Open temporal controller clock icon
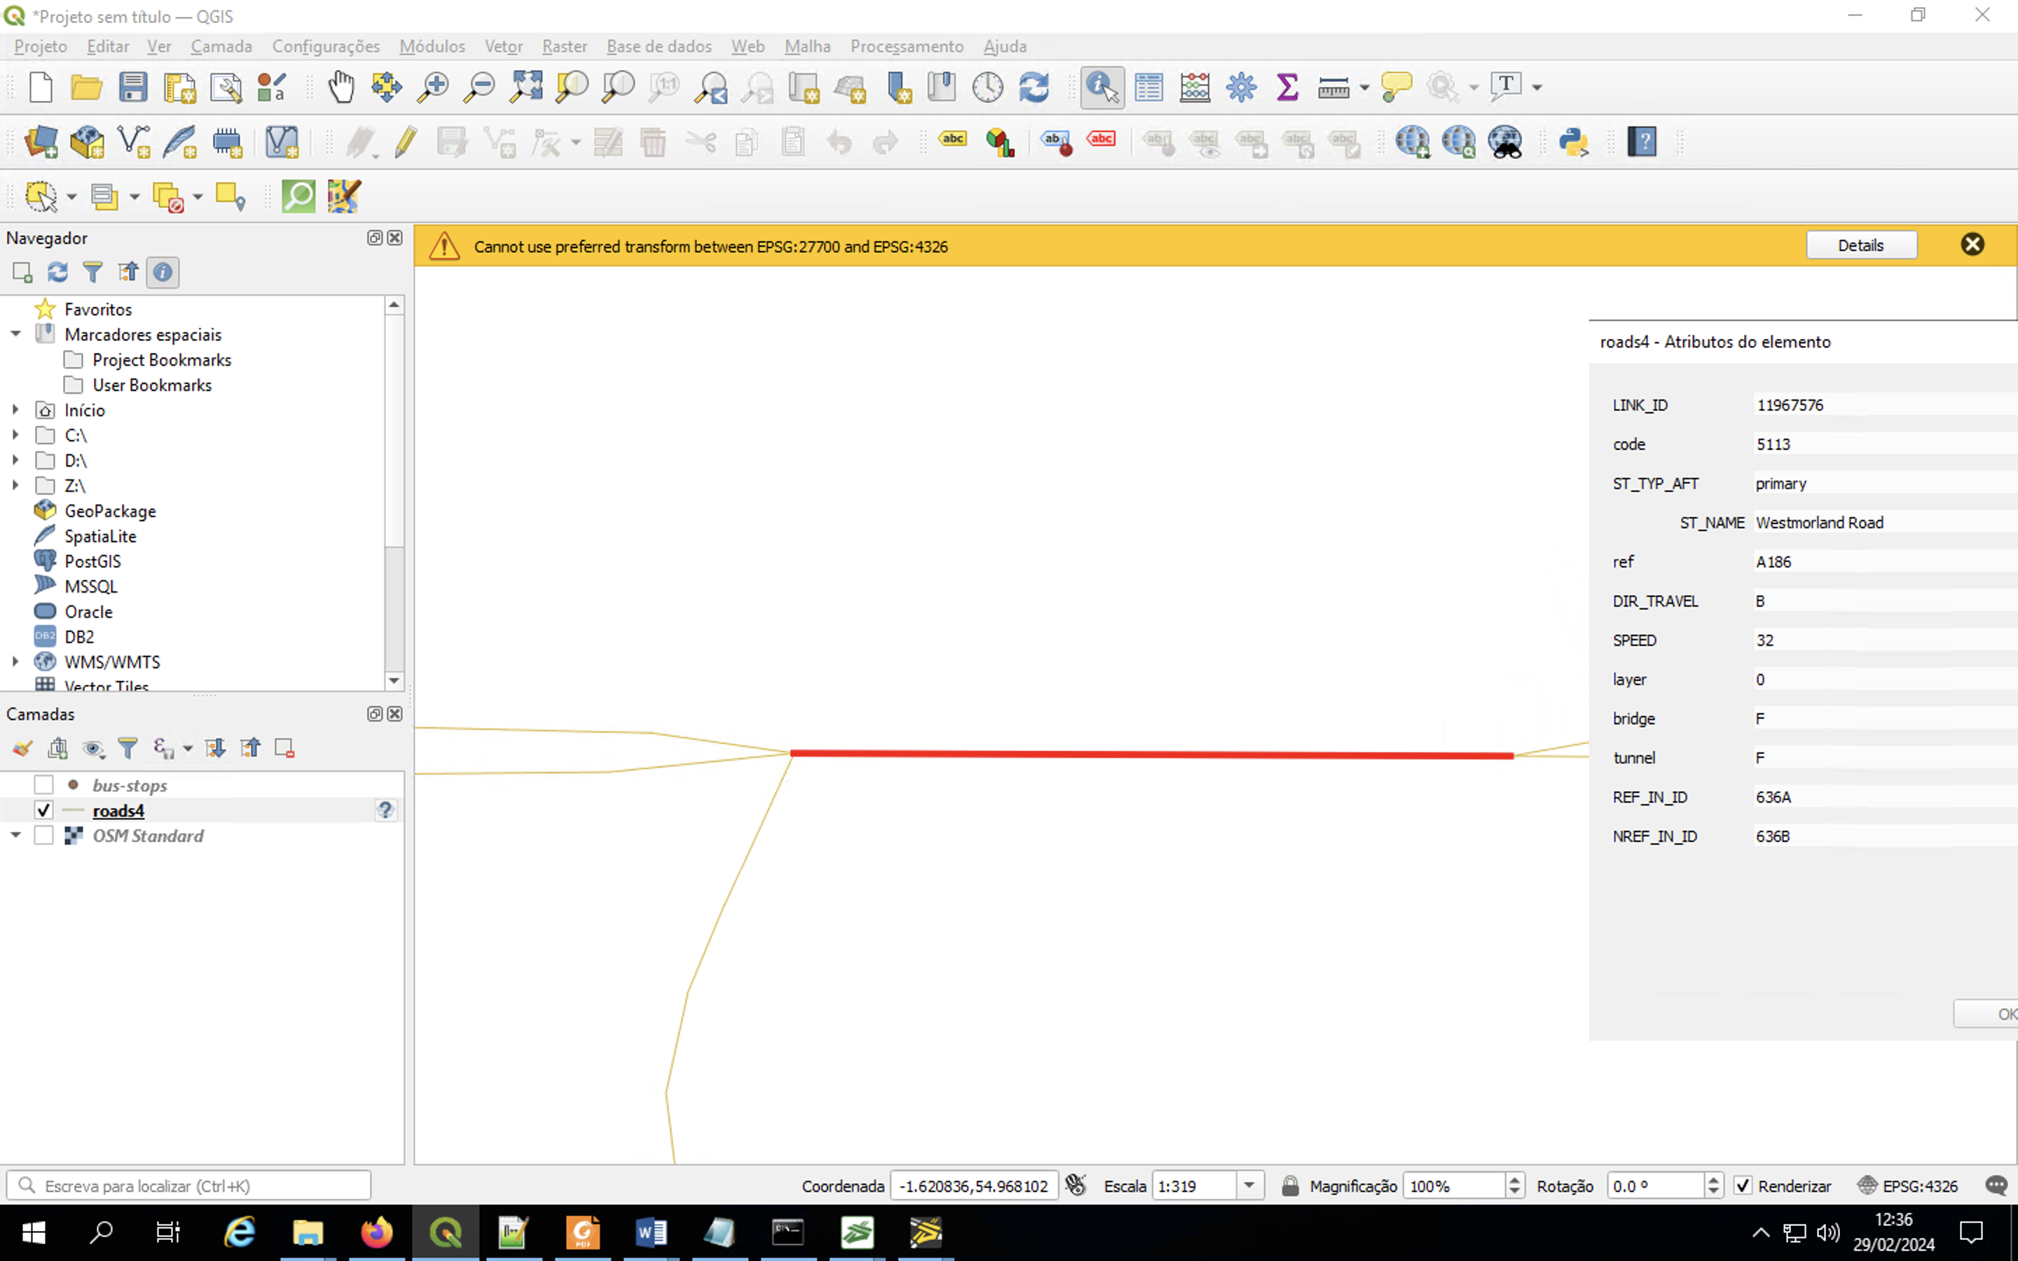Image resolution: width=2018 pixels, height=1261 pixels. pyautogui.click(x=988, y=87)
